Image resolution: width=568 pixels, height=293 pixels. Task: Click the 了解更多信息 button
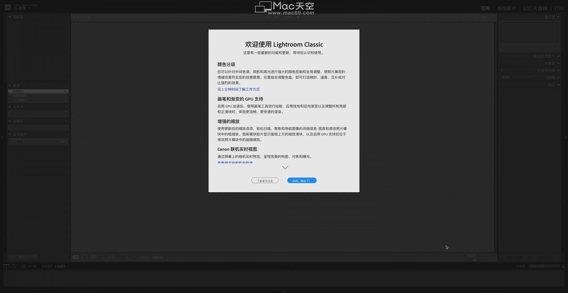tap(265, 181)
